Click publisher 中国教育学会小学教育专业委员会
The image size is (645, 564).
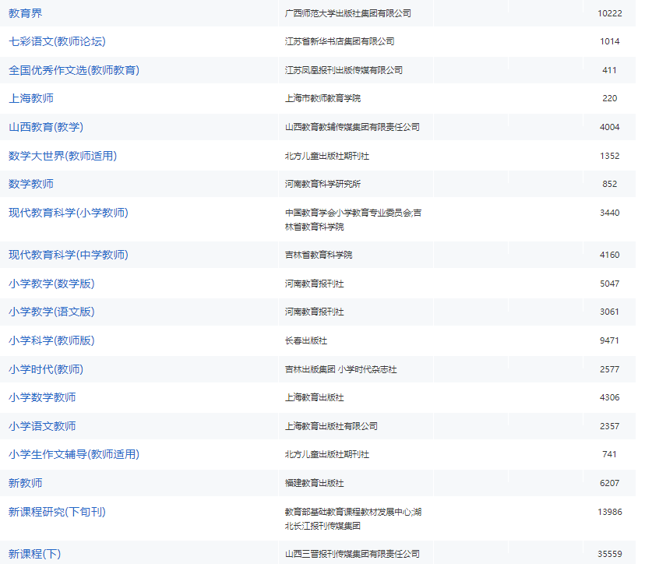click(x=348, y=212)
